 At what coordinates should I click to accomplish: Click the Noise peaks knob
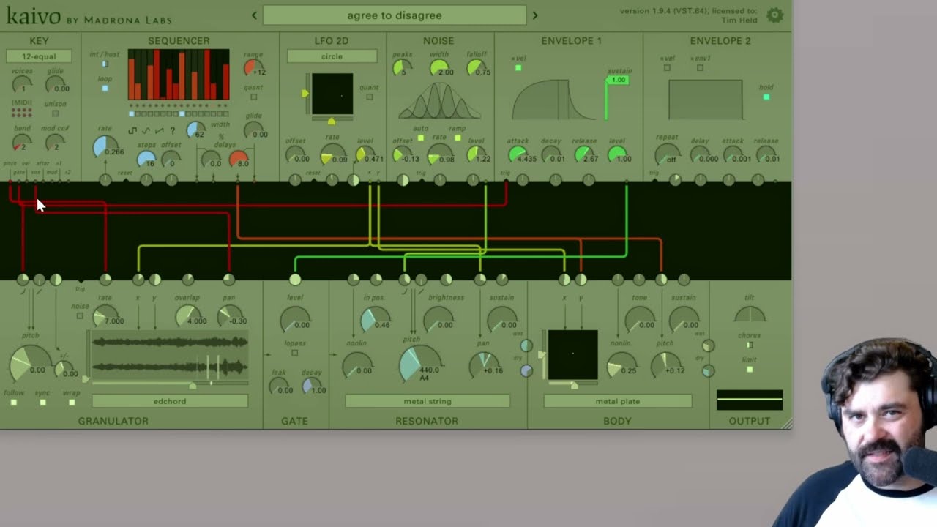401,68
